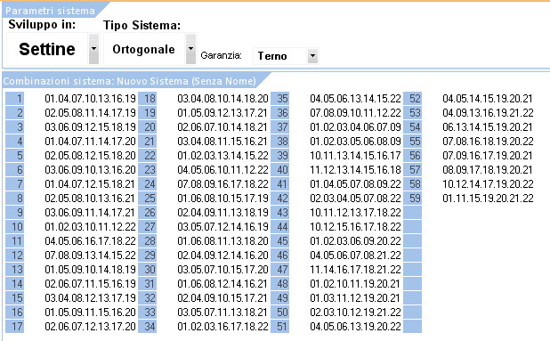Click combination 01.02.03.16.17.18.22
The height and width of the screenshot is (341, 550).
222,326
